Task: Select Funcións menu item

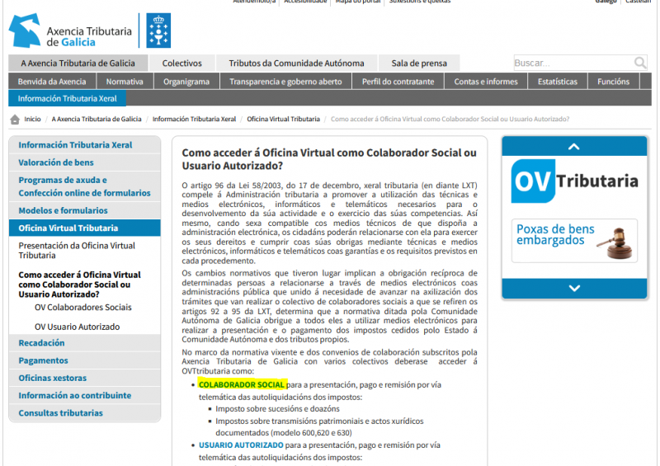Action: [613, 82]
